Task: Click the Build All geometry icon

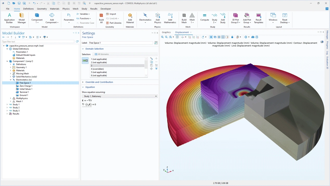Action: (101, 18)
